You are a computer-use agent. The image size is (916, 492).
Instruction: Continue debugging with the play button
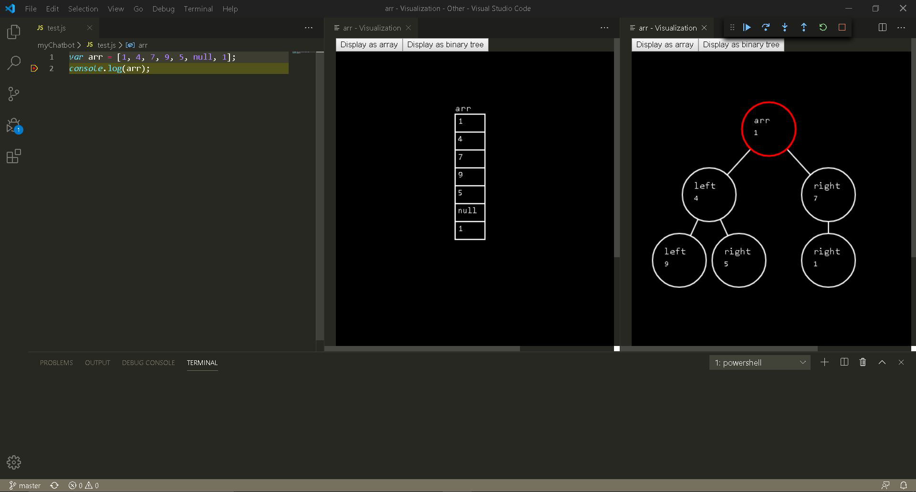click(747, 28)
